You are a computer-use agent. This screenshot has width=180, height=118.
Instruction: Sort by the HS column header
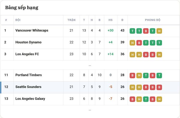click(x=111, y=20)
